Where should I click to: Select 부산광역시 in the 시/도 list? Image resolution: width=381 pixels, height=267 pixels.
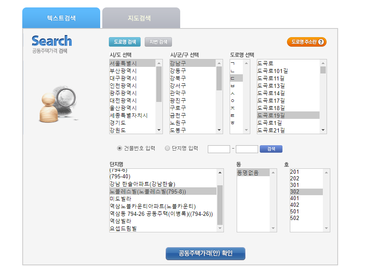[132, 71]
